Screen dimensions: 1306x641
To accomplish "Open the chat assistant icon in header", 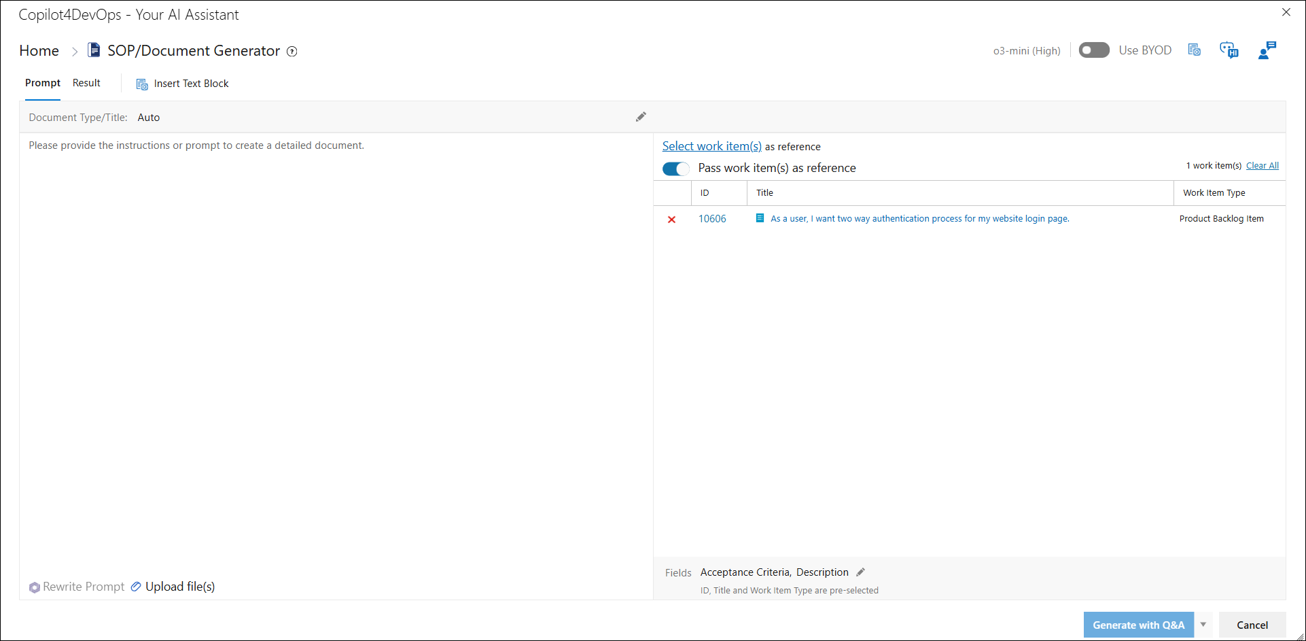I will [x=1229, y=50].
